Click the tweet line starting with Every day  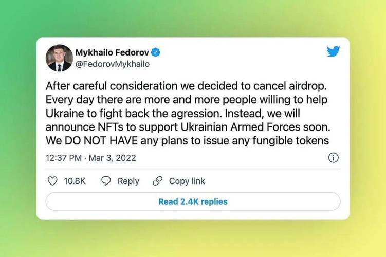[187, 100]
